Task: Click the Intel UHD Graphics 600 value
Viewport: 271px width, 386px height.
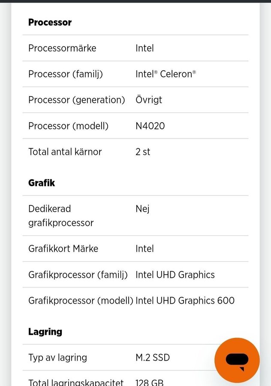Action: point(185,301)
